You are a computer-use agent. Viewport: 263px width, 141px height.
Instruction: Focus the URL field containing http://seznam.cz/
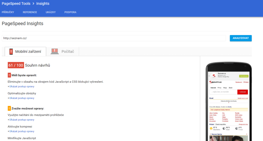click(114, 38)
